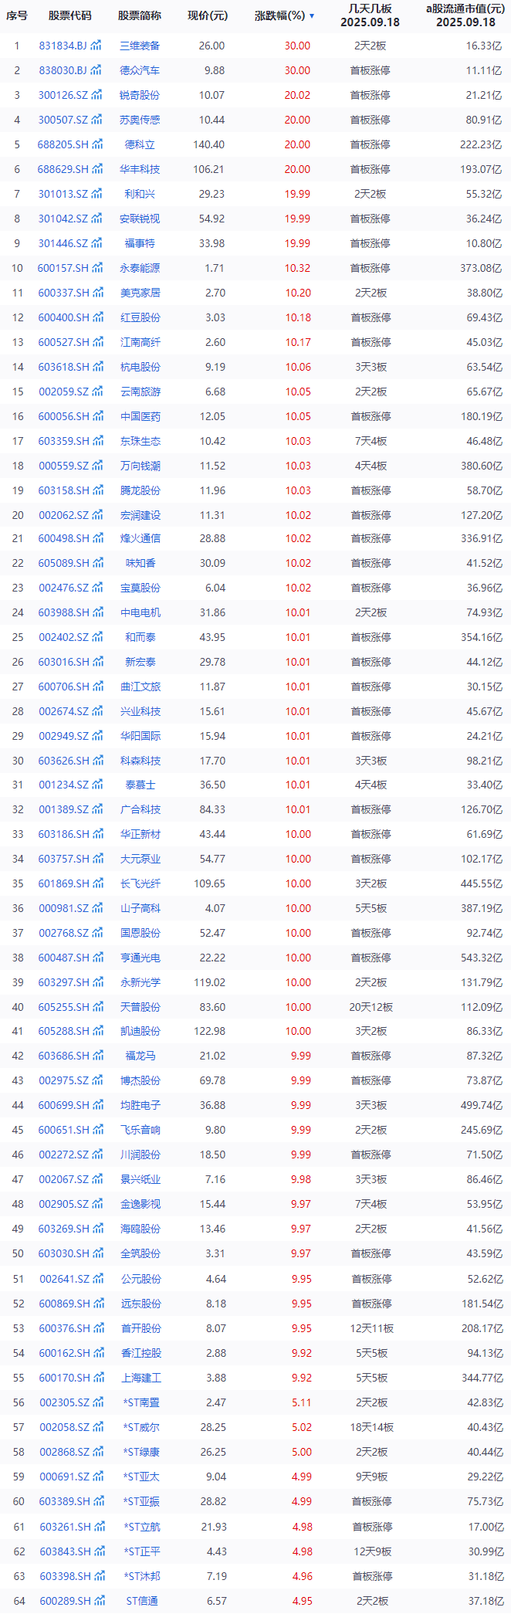Open chart icon beside 600056.SH
This screenshot has width=511, height=1614.
[x=97, y=416]
